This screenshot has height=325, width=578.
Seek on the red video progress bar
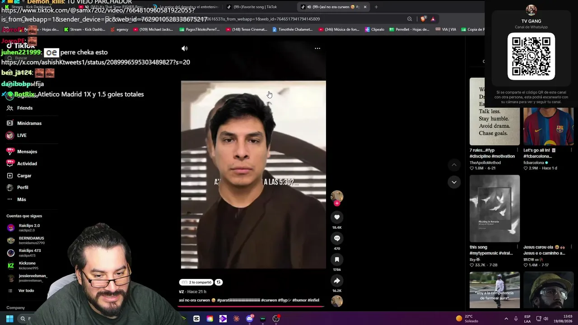[x=251, y=307]
